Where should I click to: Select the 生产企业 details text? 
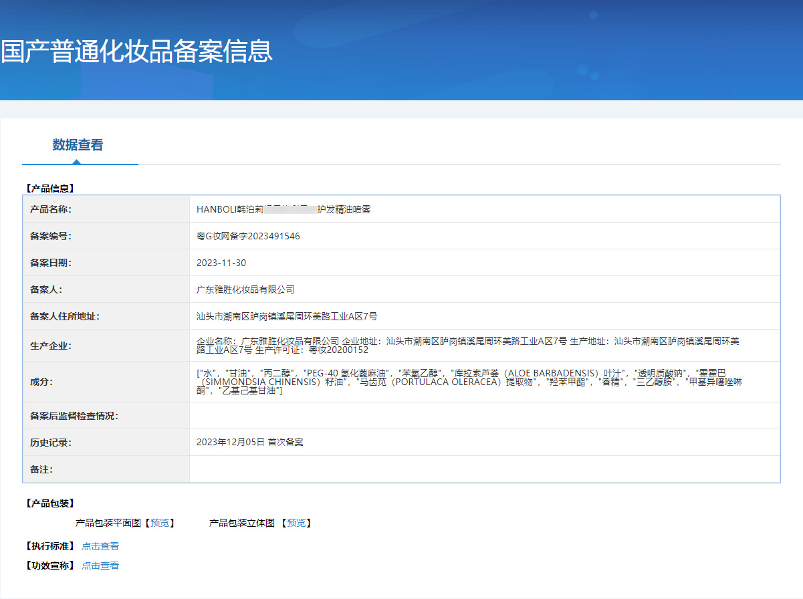[468, 346]
